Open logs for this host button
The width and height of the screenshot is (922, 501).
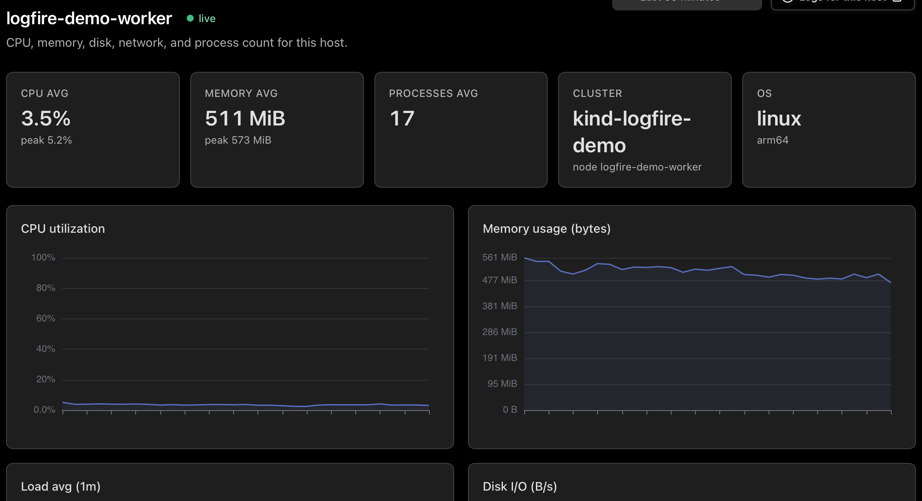(x=843, y=4)
